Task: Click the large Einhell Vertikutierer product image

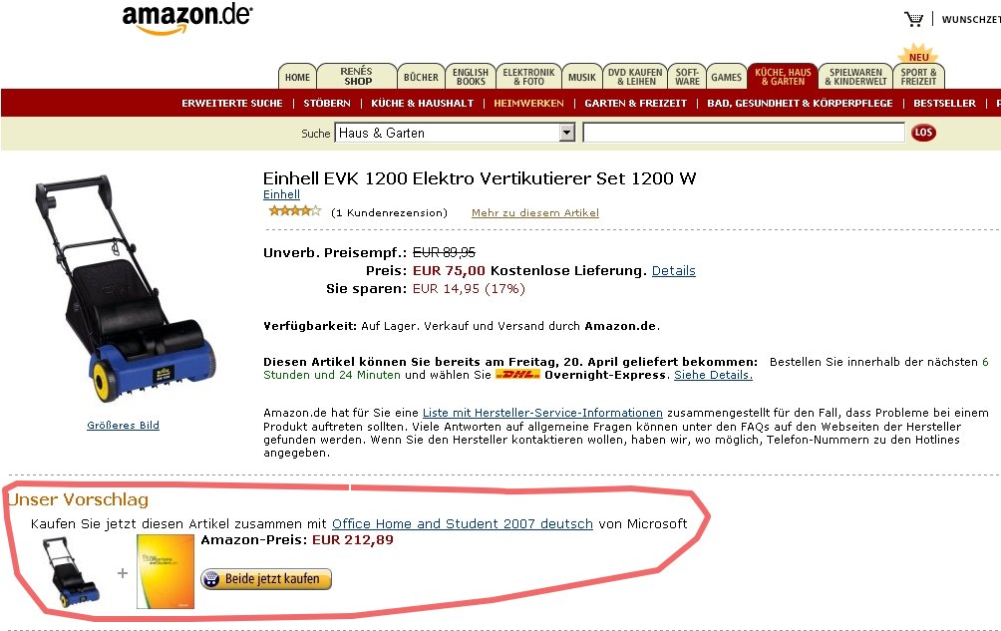Action: [124, 288]
